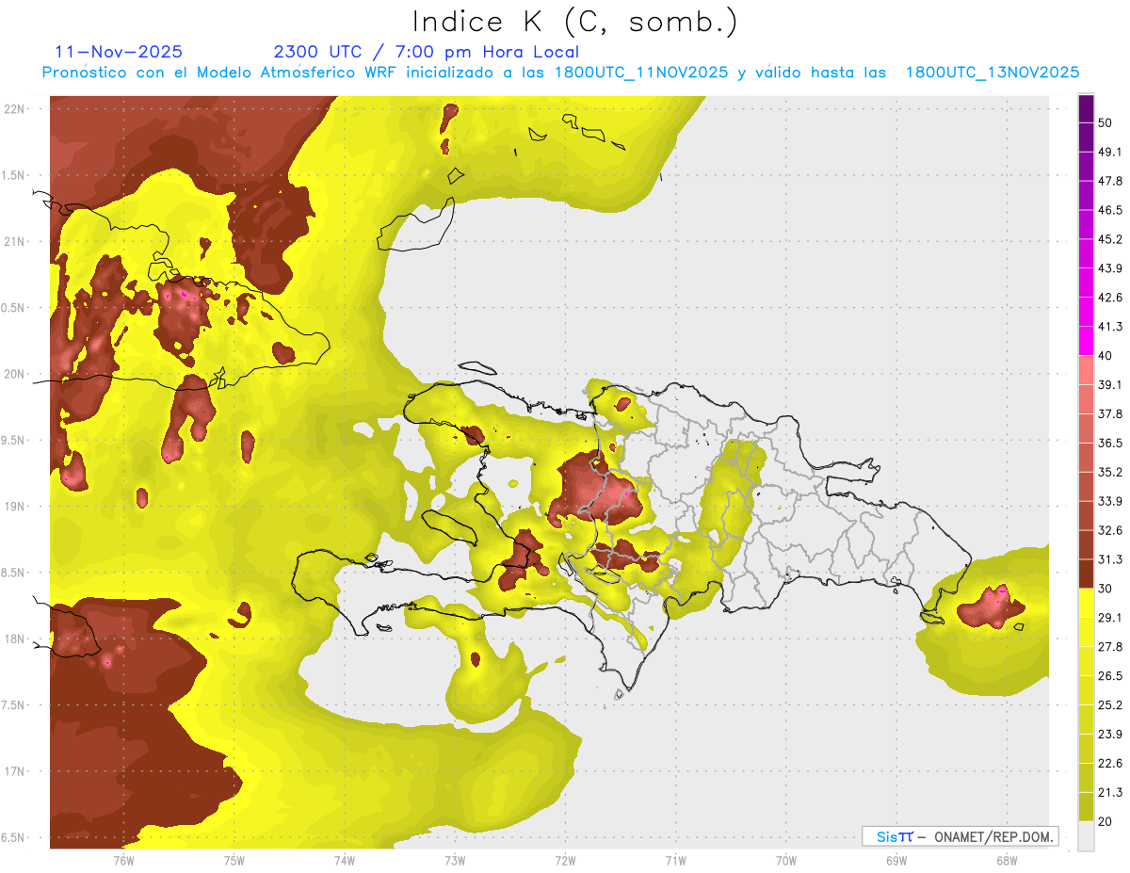Click the 11-Nov-2025 date label

(x=119, y=52)
